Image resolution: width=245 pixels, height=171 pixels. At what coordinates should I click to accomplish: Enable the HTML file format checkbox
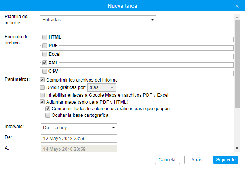pos(45,37)
